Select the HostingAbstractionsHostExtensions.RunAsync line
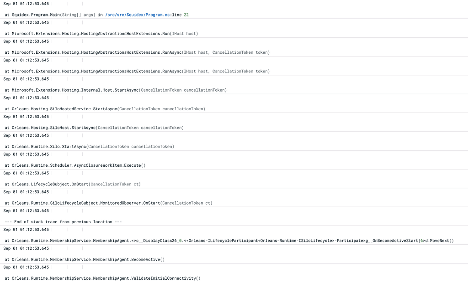The image size is (468, 282). (114, 52)
